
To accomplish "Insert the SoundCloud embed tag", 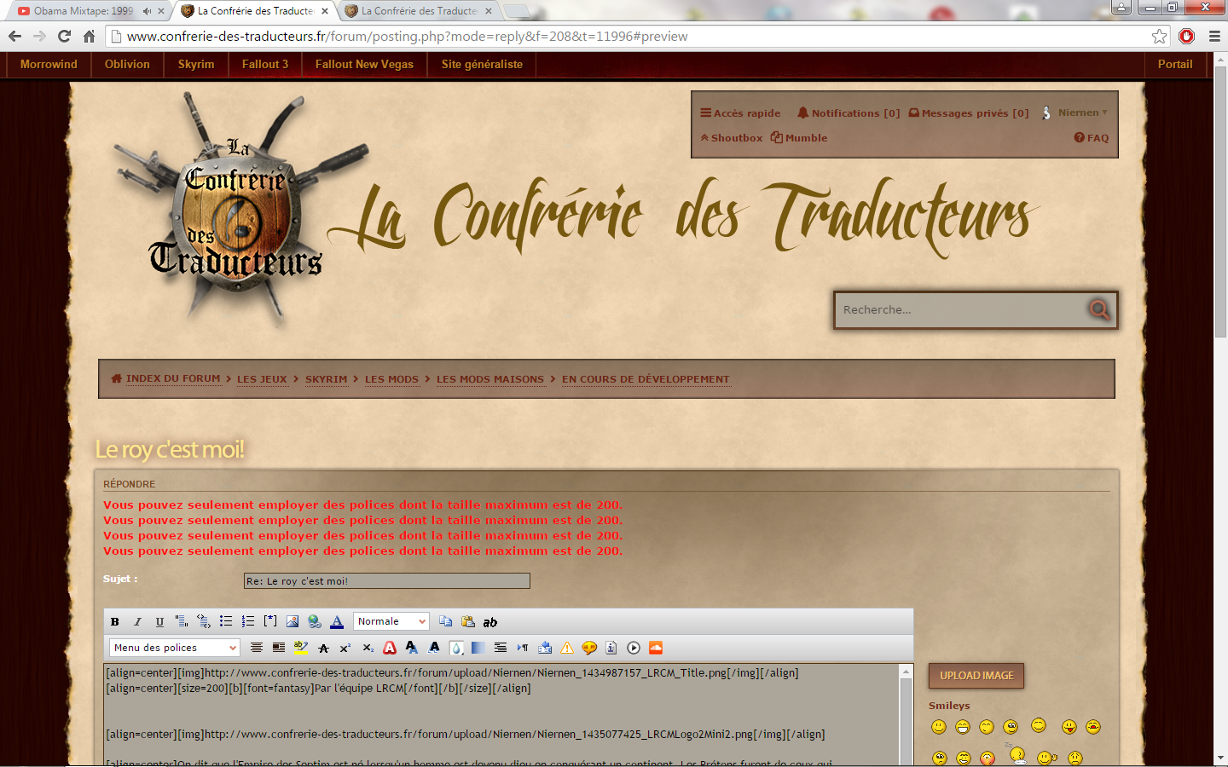I will (x=656, y=648).
